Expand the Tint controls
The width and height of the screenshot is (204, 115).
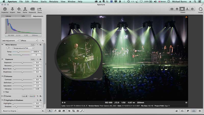(4, 92)
